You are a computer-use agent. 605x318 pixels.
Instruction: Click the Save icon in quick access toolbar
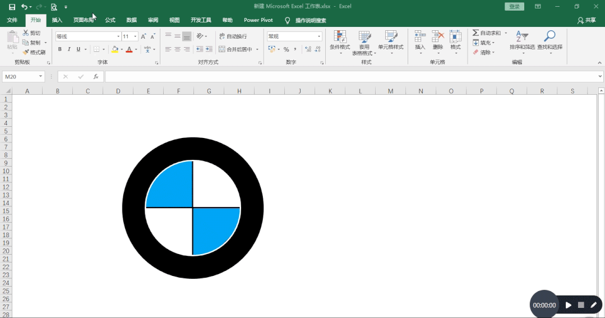click(12, 7)
